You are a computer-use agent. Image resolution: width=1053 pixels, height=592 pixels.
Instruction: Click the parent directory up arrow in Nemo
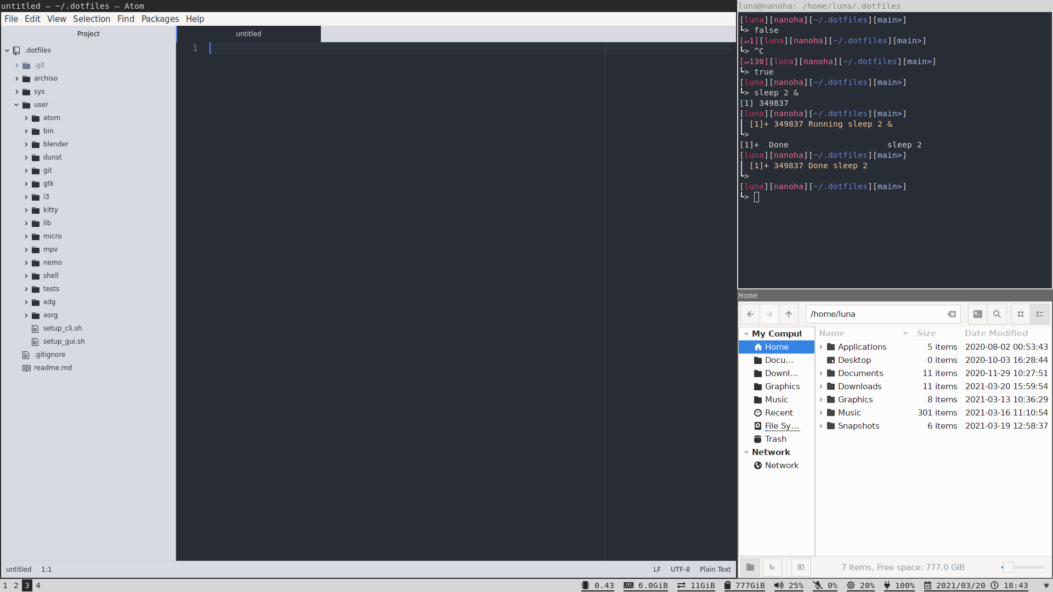(x=789, y=314)
